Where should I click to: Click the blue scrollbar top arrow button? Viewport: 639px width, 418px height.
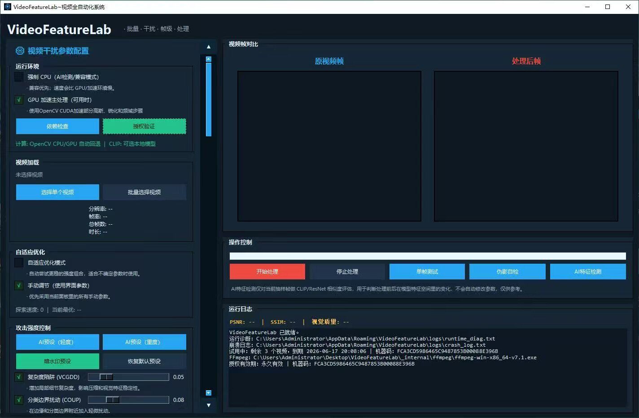click(208, 59)
